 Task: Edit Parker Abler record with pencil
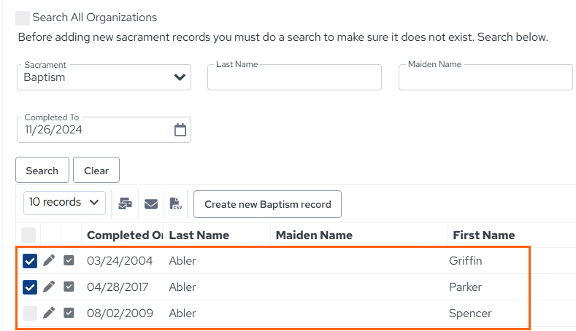click(x=49, y=287)
